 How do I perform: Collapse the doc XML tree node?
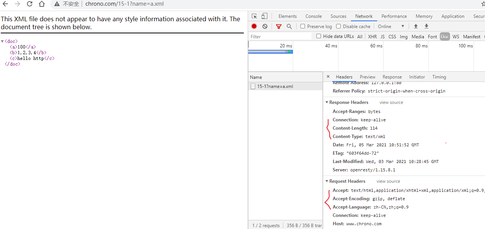pyautogui.click(x=2, y=41)
